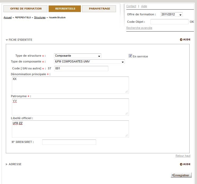Click the Structures breadcrumb link
This screenshot has height=184, width=197.
point(40,17)
